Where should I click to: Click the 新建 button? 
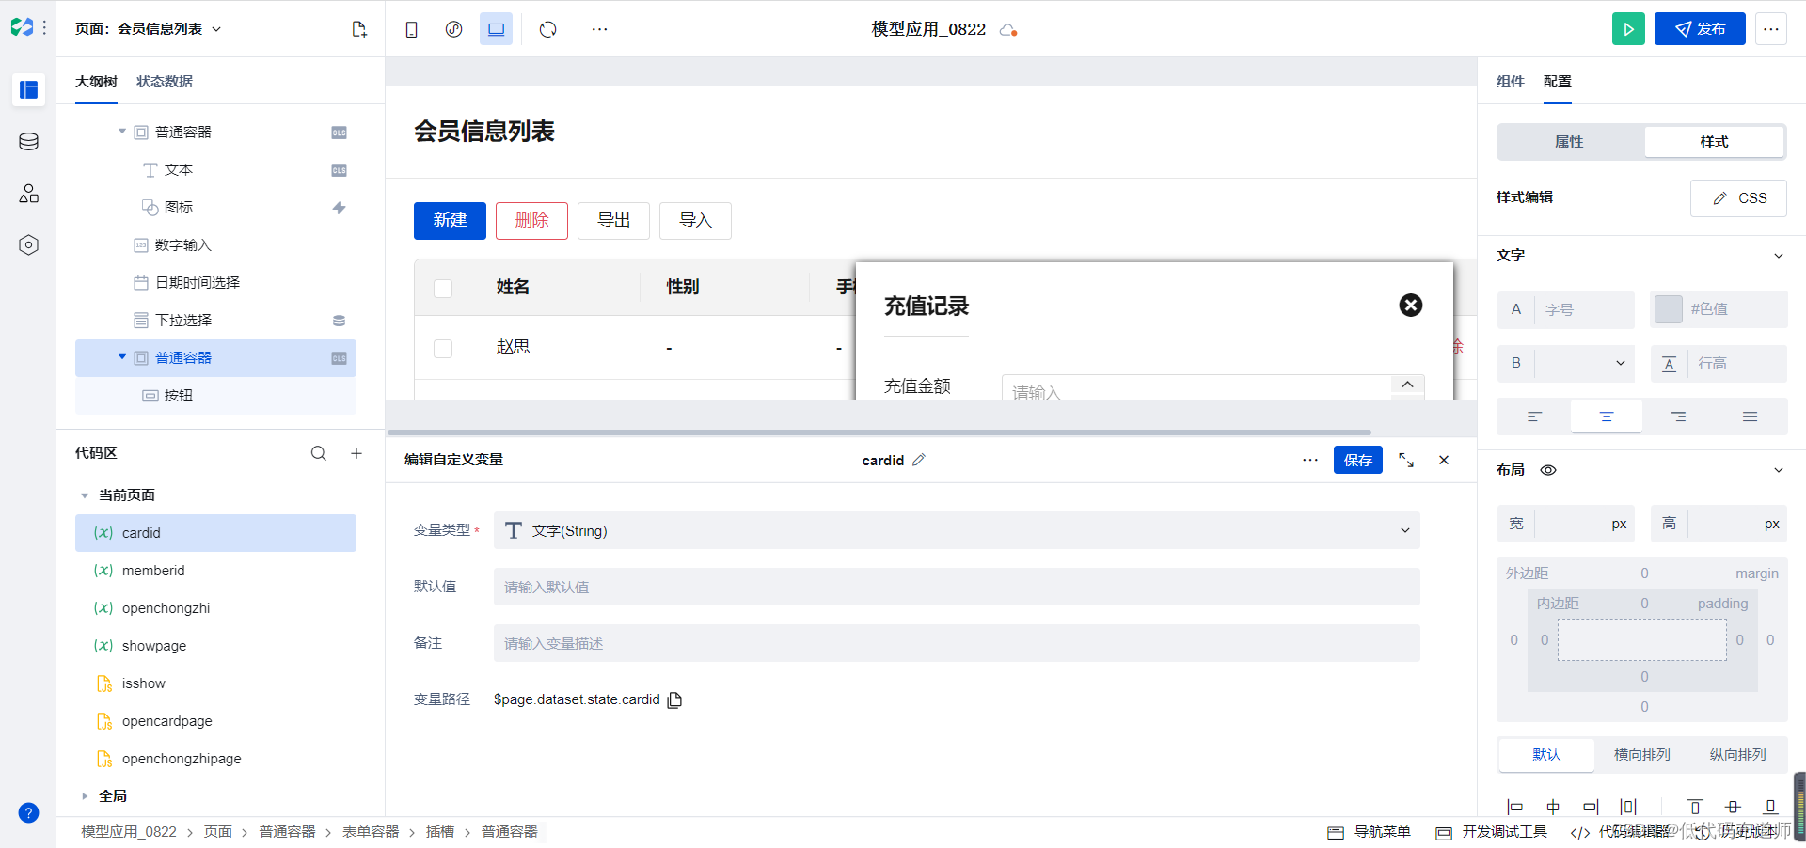(450, 220)
